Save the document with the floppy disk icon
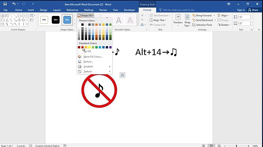The image size is (263, 147). (5, 4)
